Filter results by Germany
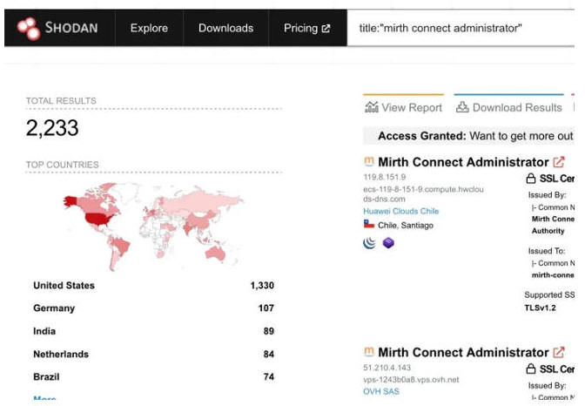Image resolution: width=585 pixels, height=406 pixels. click(154, 308)
